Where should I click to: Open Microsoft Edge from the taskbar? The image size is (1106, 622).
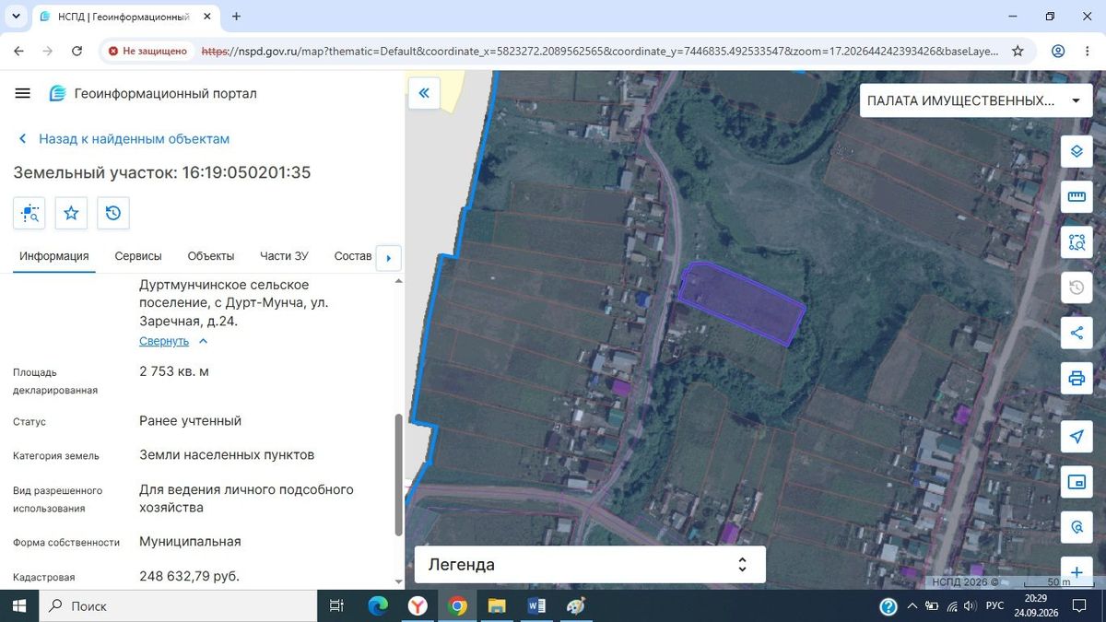[378, 605]
